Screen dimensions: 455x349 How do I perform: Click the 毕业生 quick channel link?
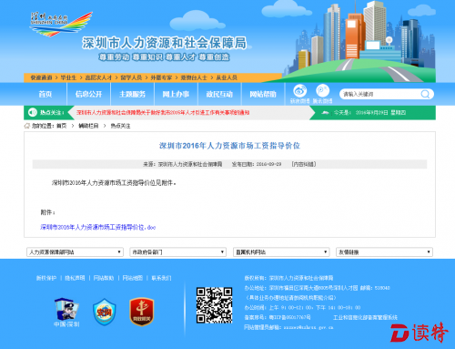[x=68, y=77]
